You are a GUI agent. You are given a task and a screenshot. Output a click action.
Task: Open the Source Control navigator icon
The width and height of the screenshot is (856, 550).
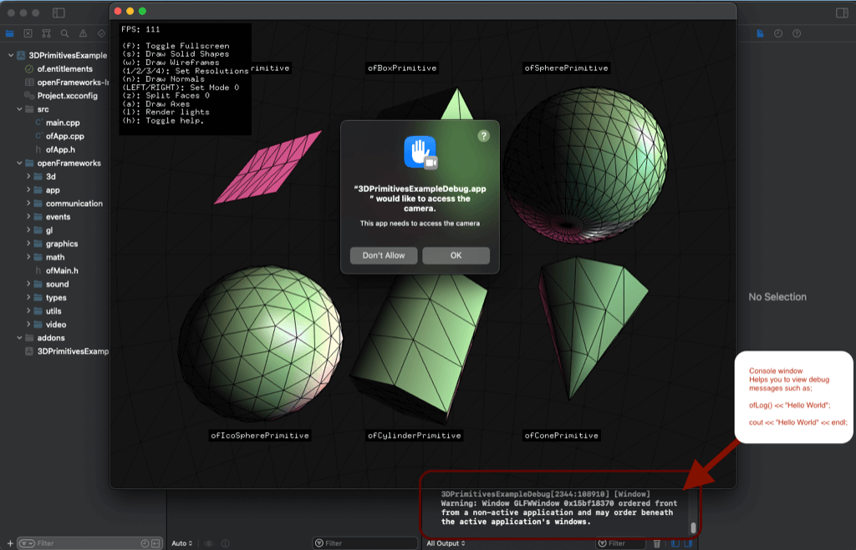click(x=28, y=33)
